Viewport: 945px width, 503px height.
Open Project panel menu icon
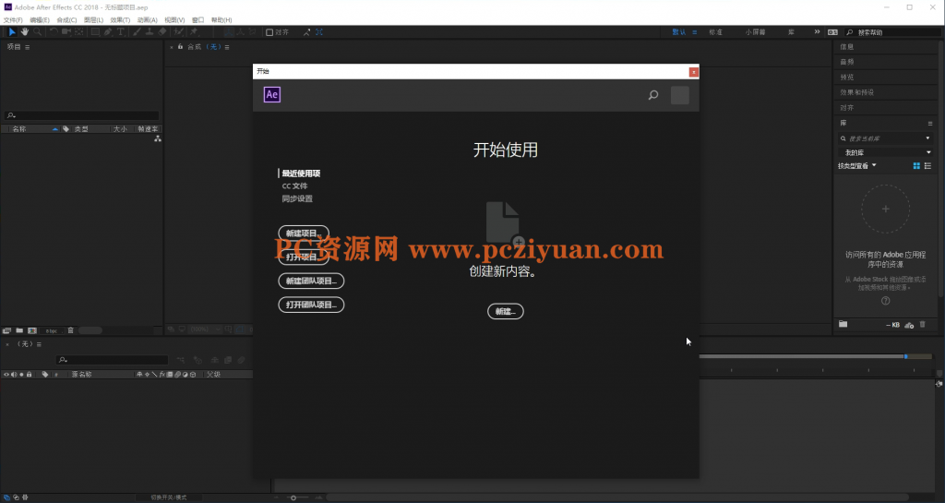27,47
